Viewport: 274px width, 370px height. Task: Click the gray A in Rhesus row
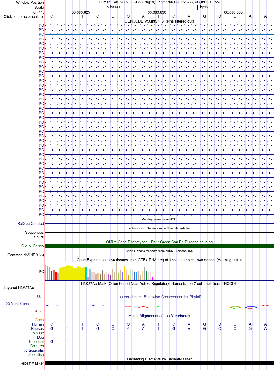(128, 328)
